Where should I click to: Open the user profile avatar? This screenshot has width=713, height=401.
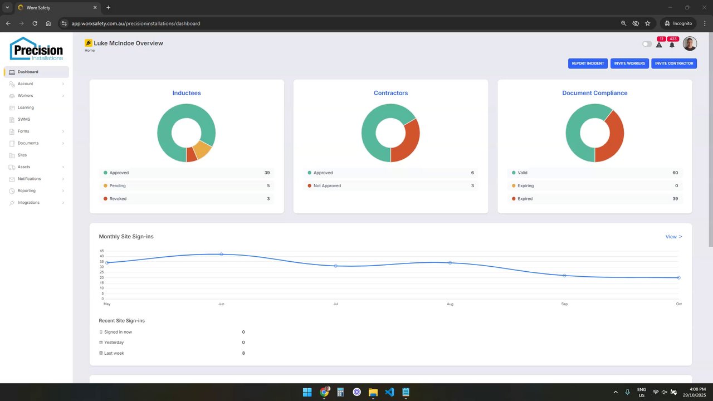[x=690, y=43]
